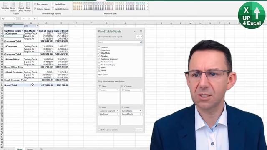Check the Product Name field
The height and width of the screenshot is (150, 267).
coord(99,62)
